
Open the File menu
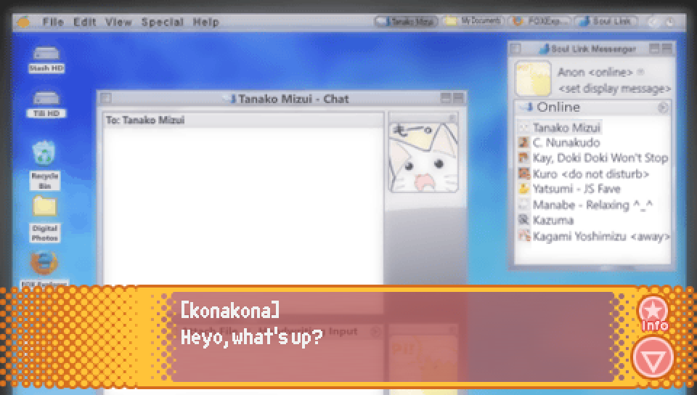tap(53, 22)
